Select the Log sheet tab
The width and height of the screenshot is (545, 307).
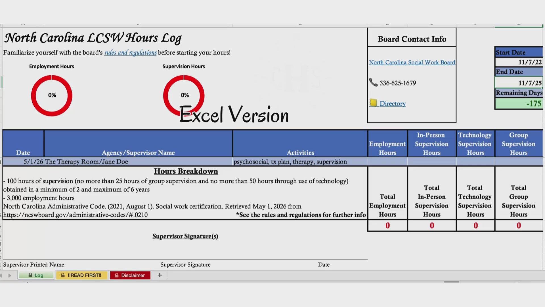coord(36,275)
